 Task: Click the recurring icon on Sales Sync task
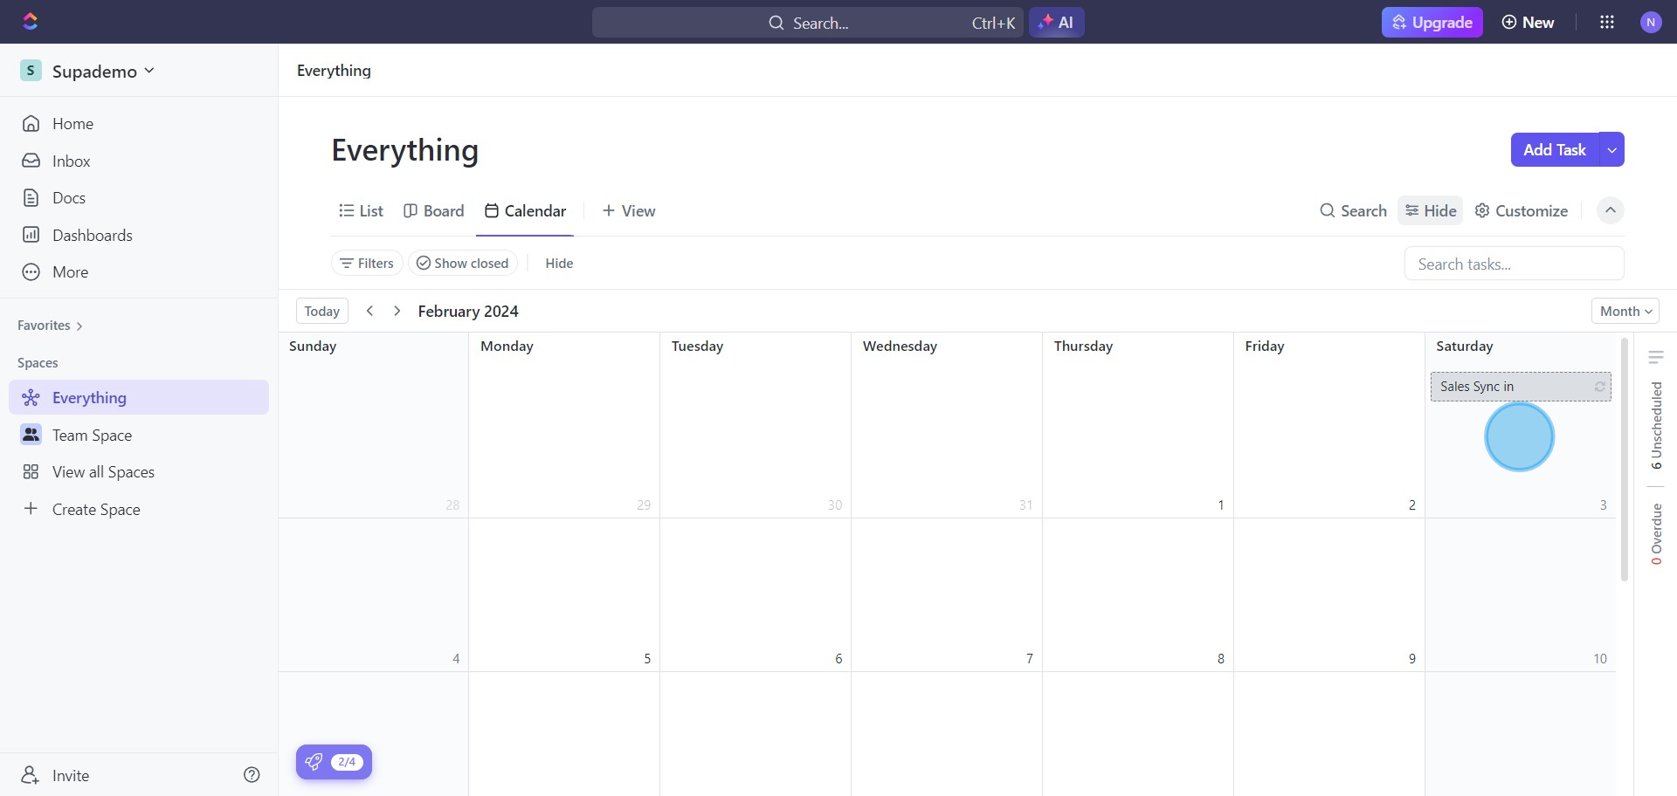click(x=1600, y=387)
